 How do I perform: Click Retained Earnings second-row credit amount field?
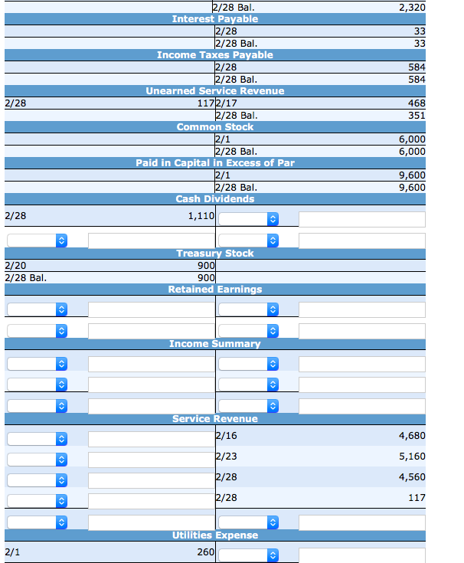[361, 331]
